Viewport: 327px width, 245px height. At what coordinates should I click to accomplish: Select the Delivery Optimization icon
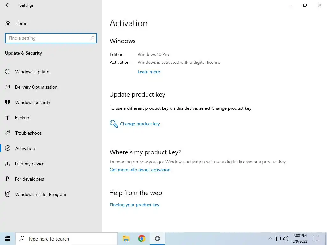(x=8, y=87)
